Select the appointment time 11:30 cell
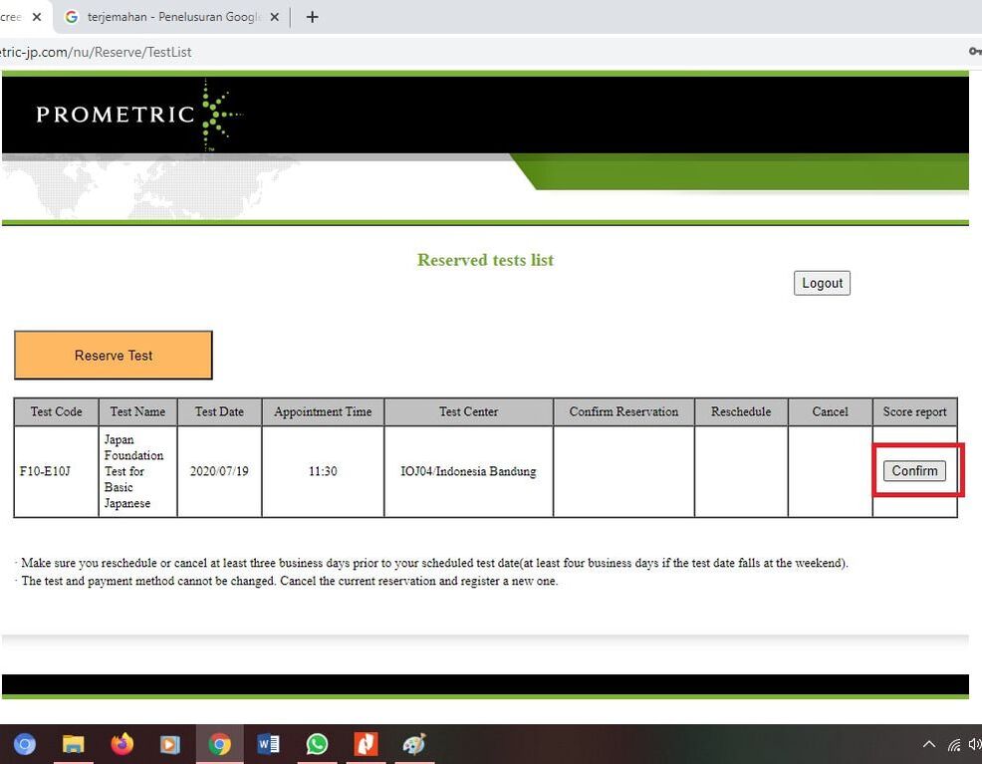Viewport: 982px width, 764px height. click(x=323, y=471)
